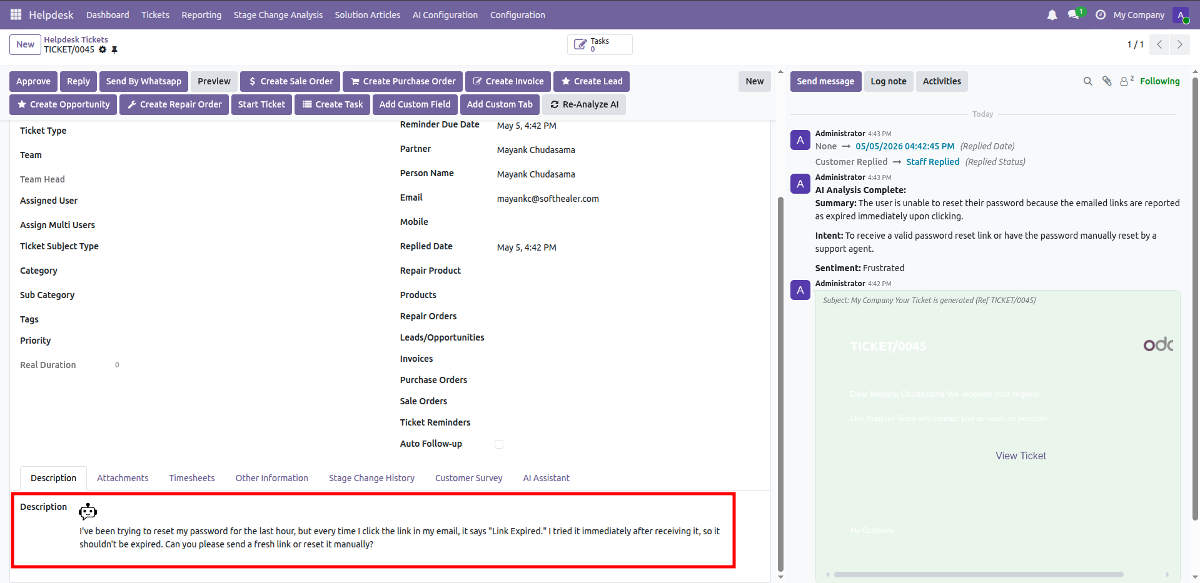Click the View Ticket link in email
Image resolution: width=1200 pixels, height=583 pixels.
[x=1021, y=456]
